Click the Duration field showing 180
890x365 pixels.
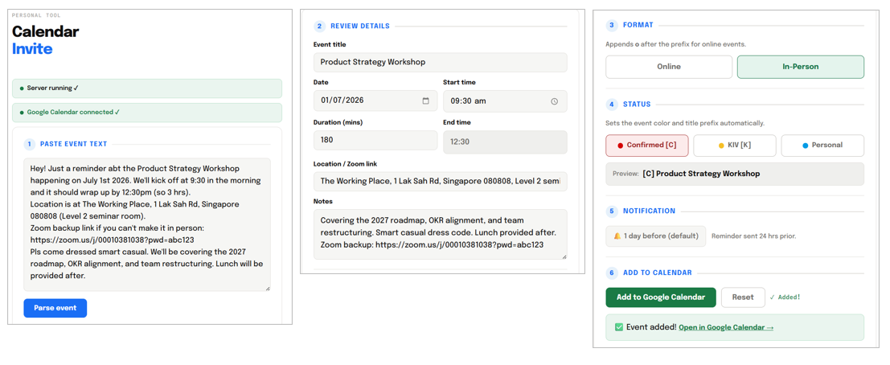(375, 140)
